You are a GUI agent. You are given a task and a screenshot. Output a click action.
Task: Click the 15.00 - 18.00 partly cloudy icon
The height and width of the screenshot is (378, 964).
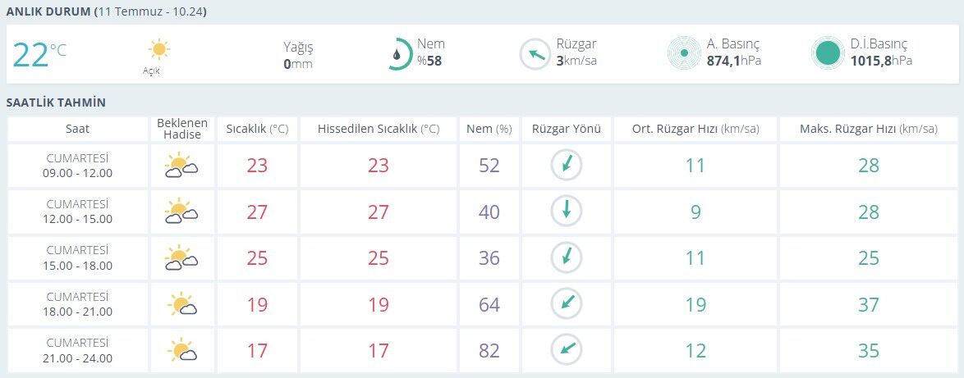pos(181,258)
